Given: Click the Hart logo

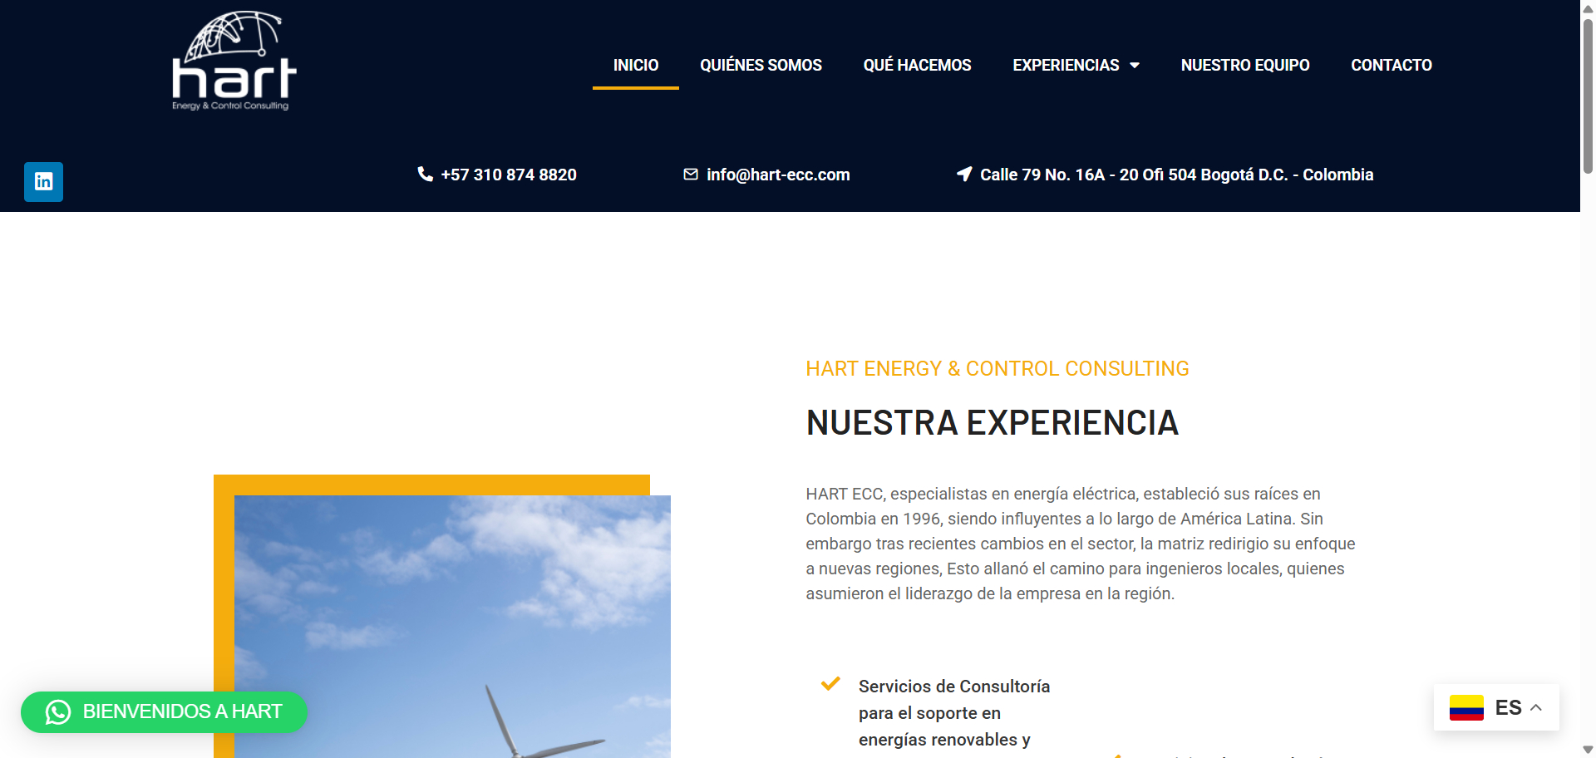Looking at the screenshot, I should [x=234, y=61].
